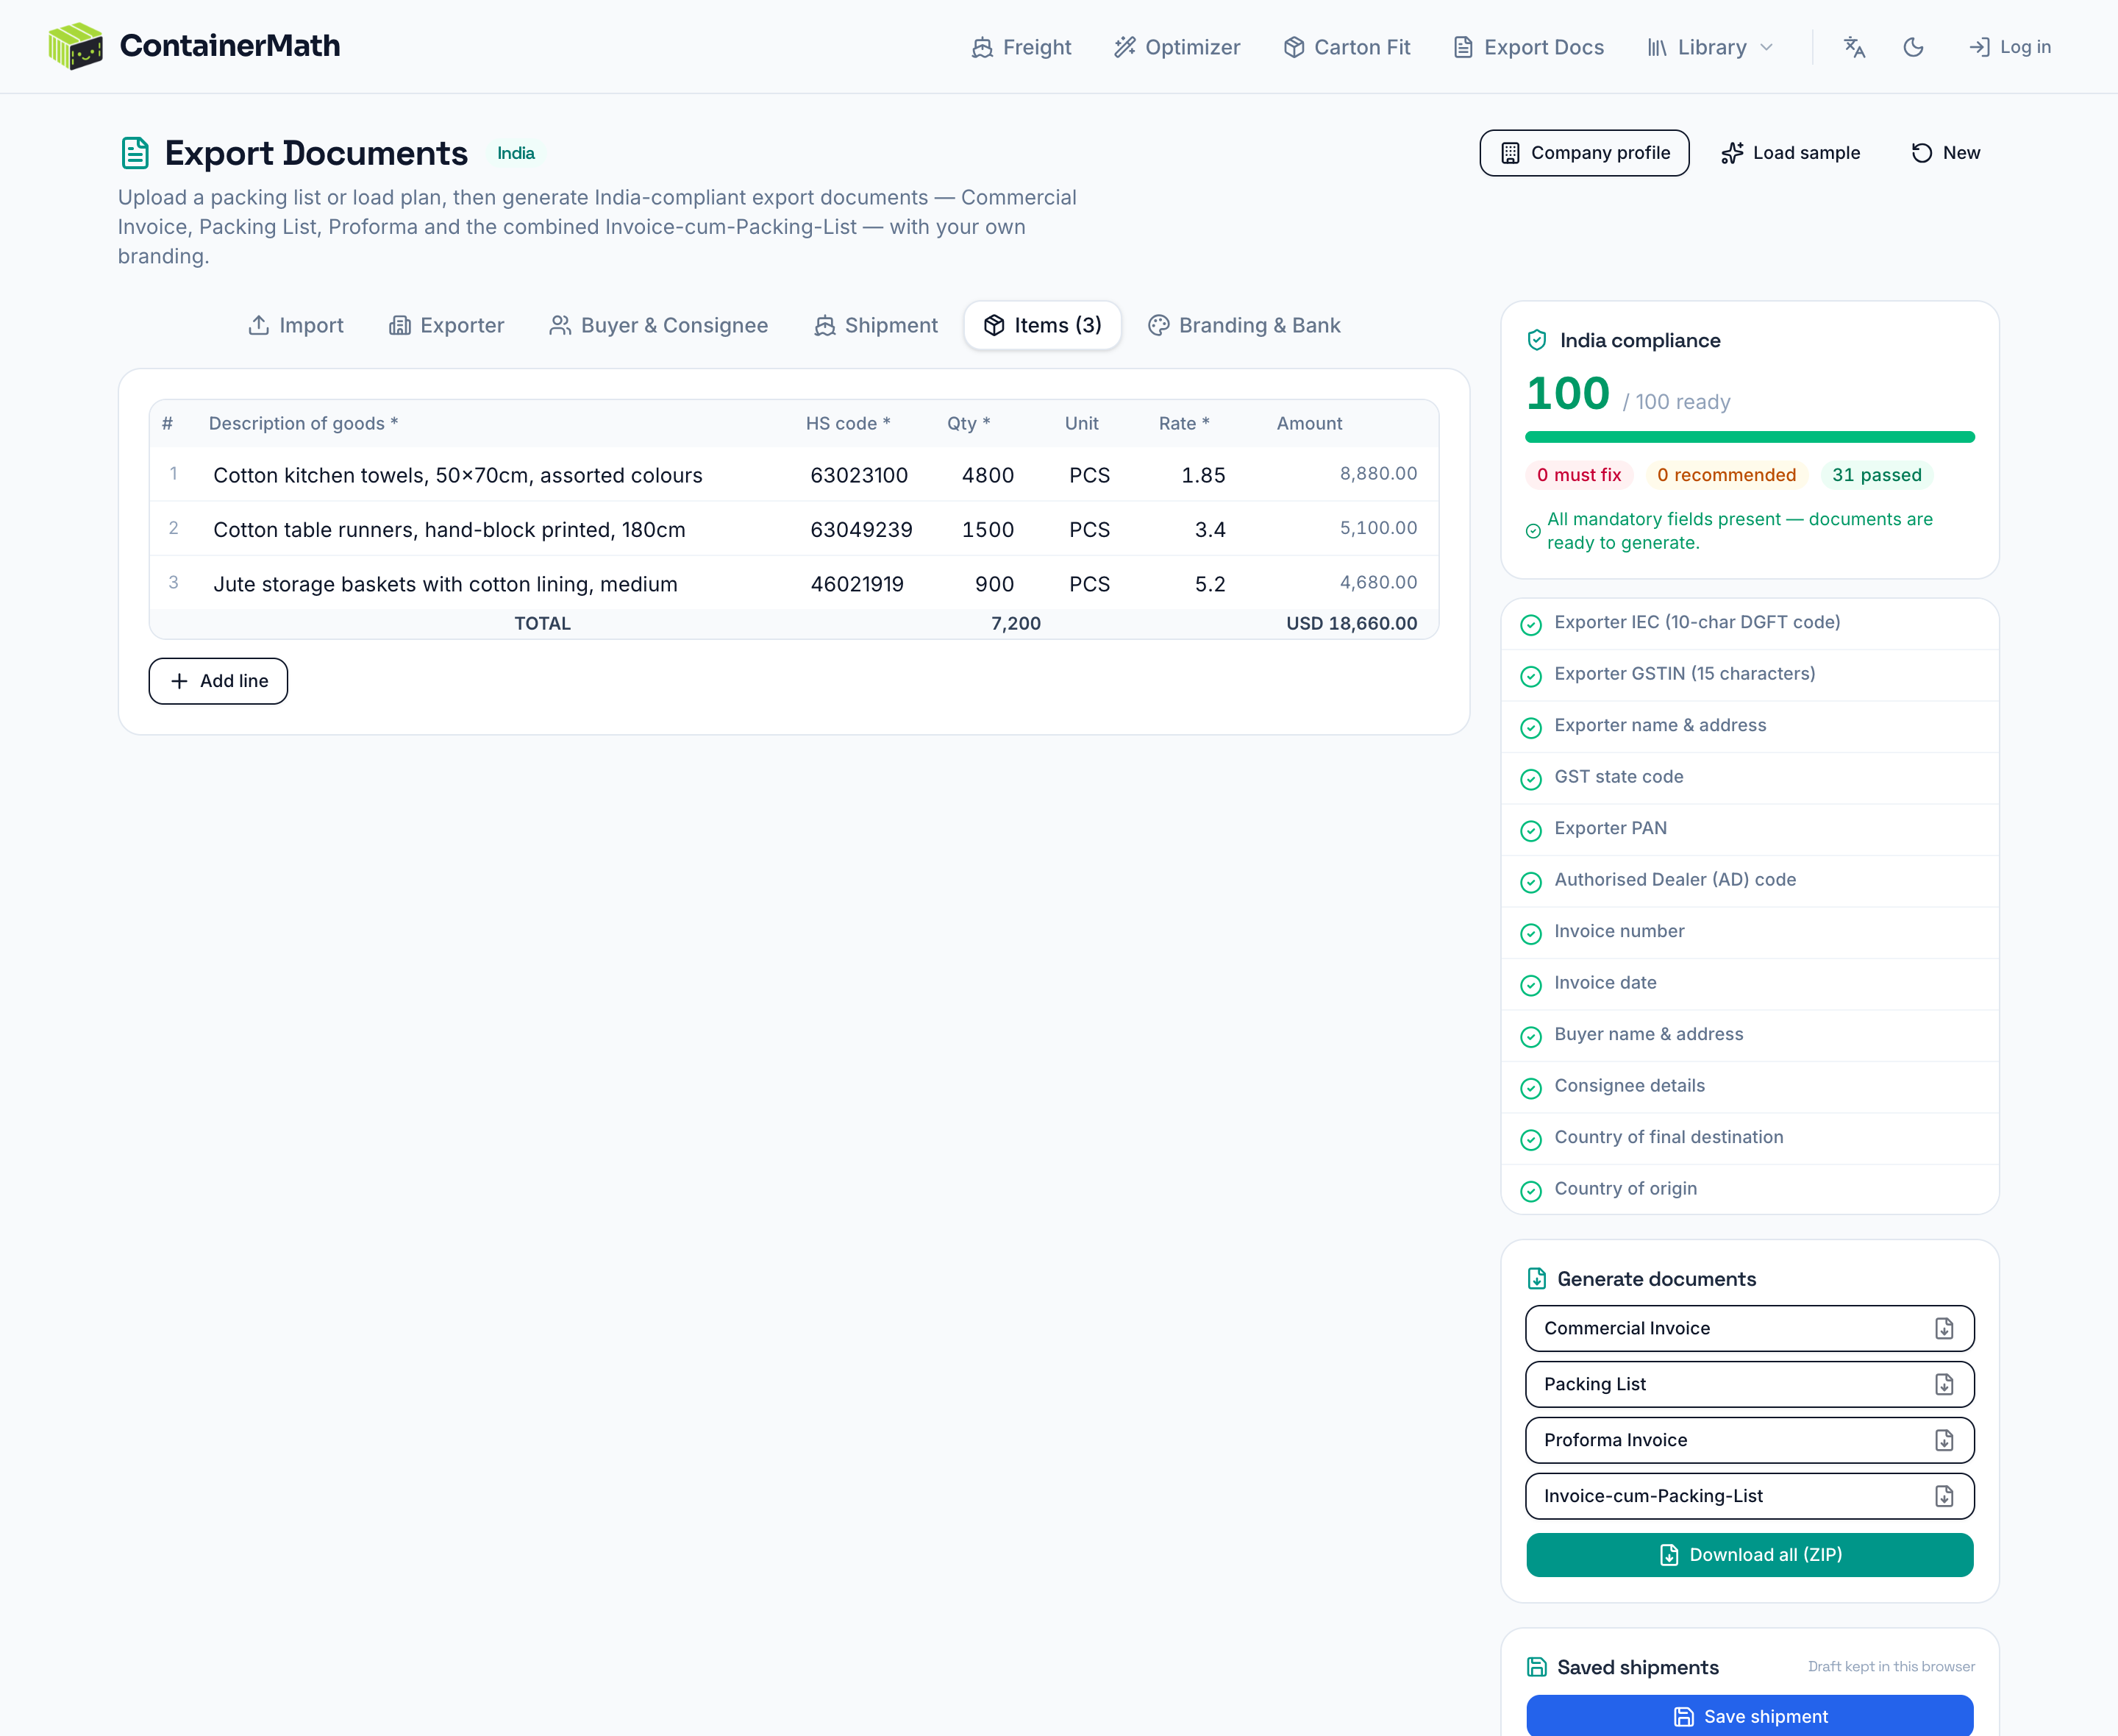Generate the Invoice-cum-Packing-List

pos(1749,1496)
